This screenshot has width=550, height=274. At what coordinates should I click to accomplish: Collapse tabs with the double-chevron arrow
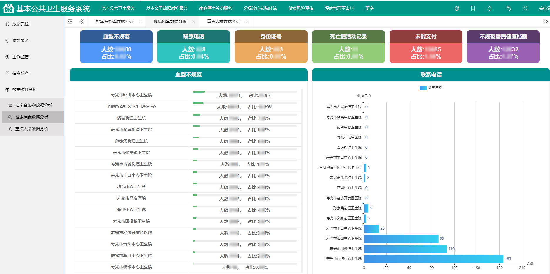81,21
